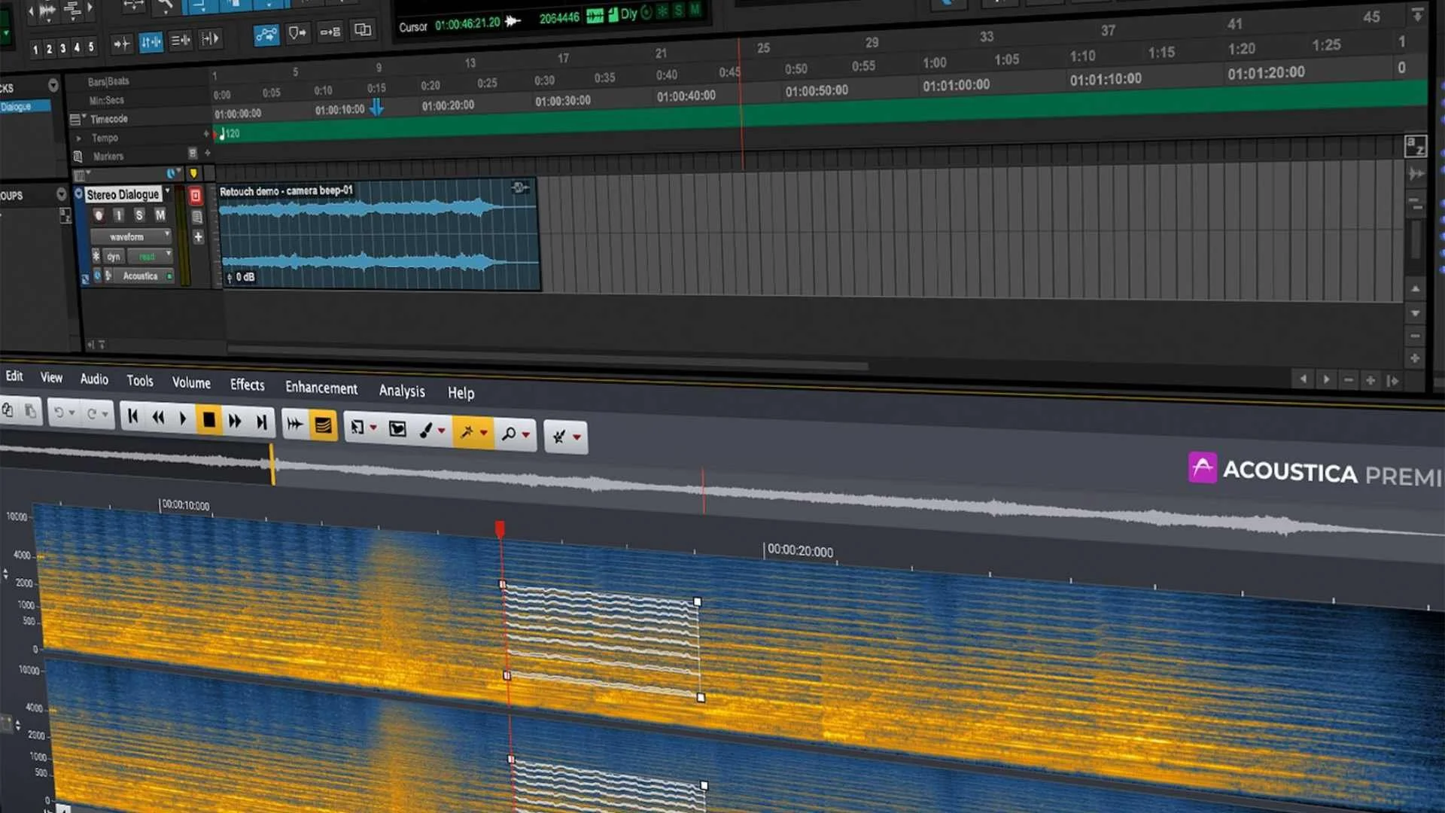Click the fast forward button

click(235, 421)
